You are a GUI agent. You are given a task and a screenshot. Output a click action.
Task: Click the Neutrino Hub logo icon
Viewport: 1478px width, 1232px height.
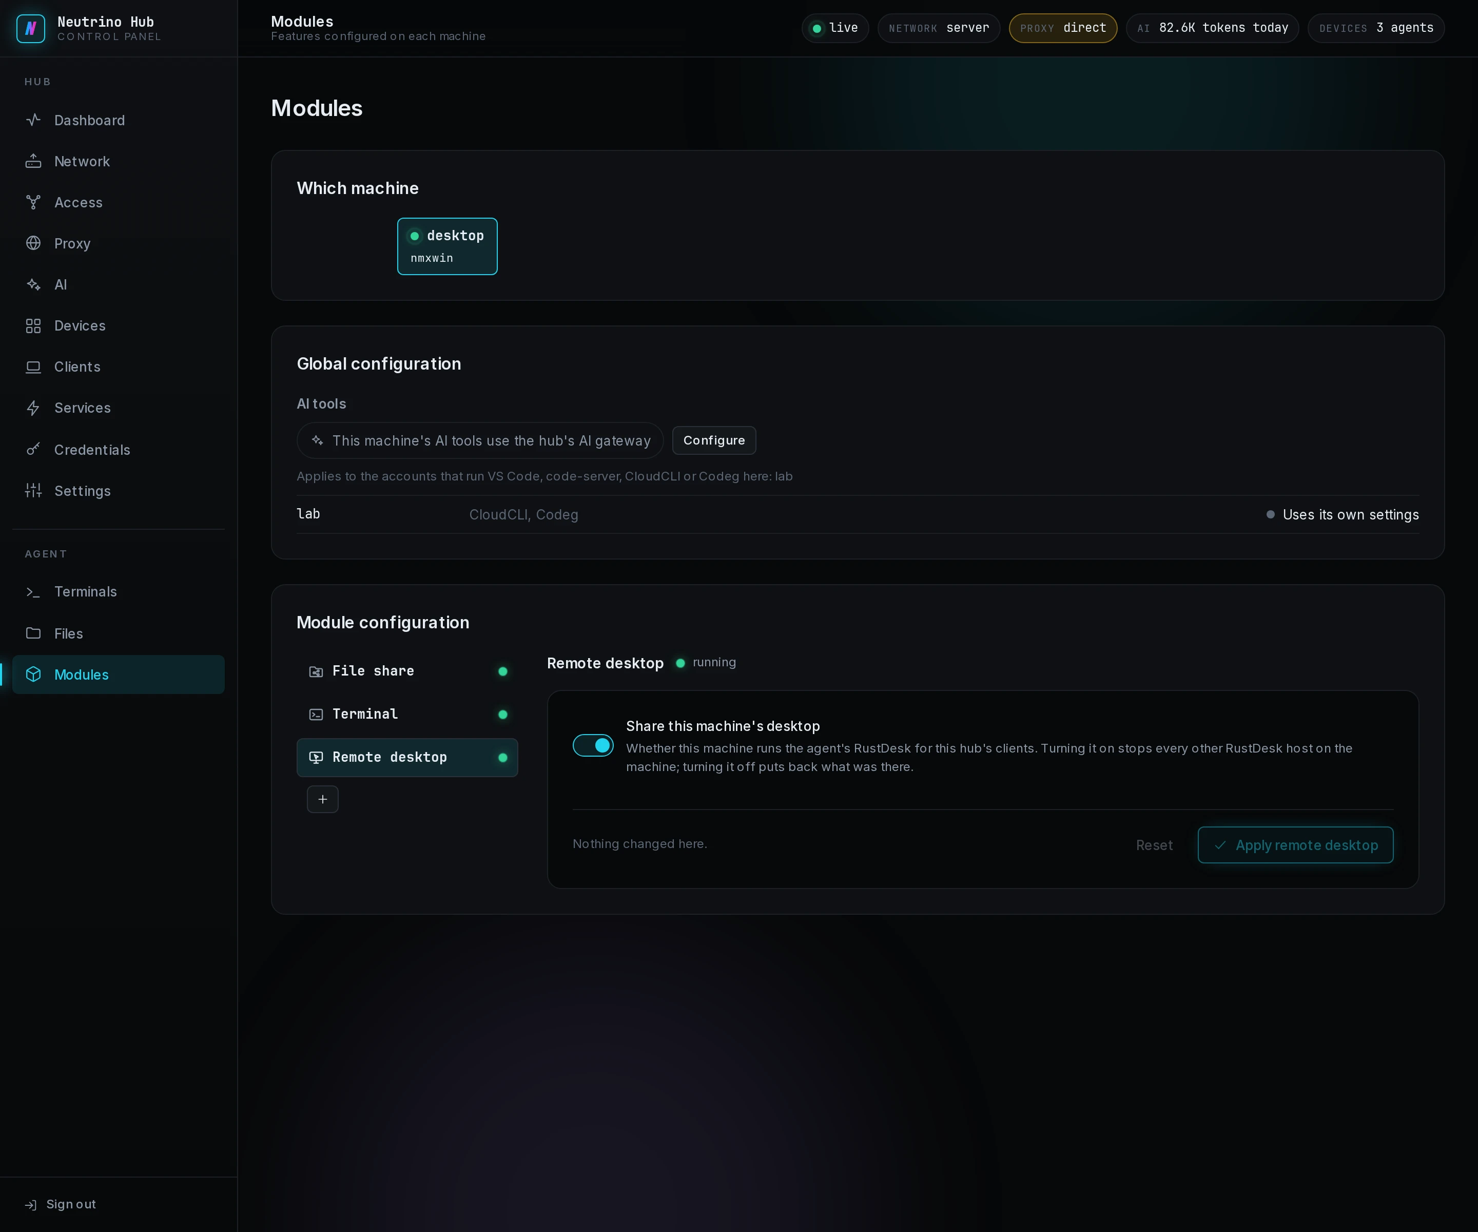click(30, 28)
